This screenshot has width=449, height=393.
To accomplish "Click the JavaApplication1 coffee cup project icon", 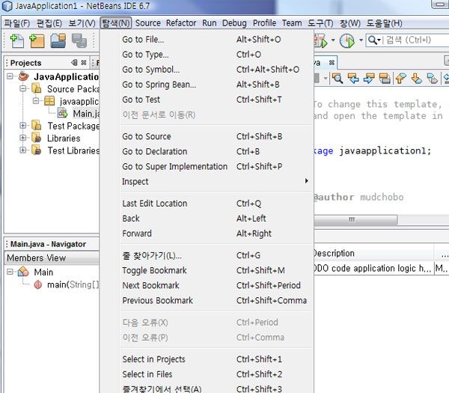I will (23, 76).
